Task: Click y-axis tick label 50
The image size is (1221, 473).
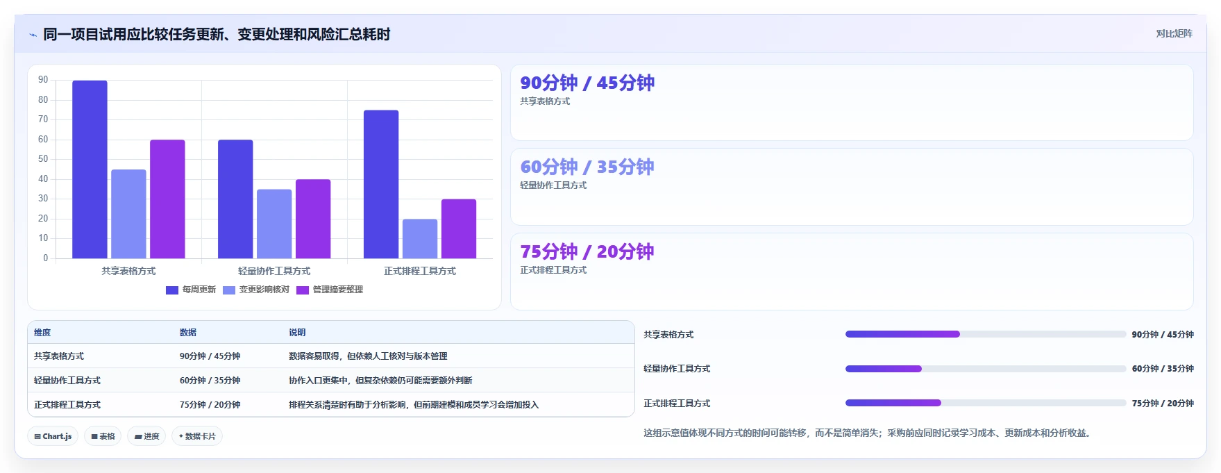Action: coord(43,159)
